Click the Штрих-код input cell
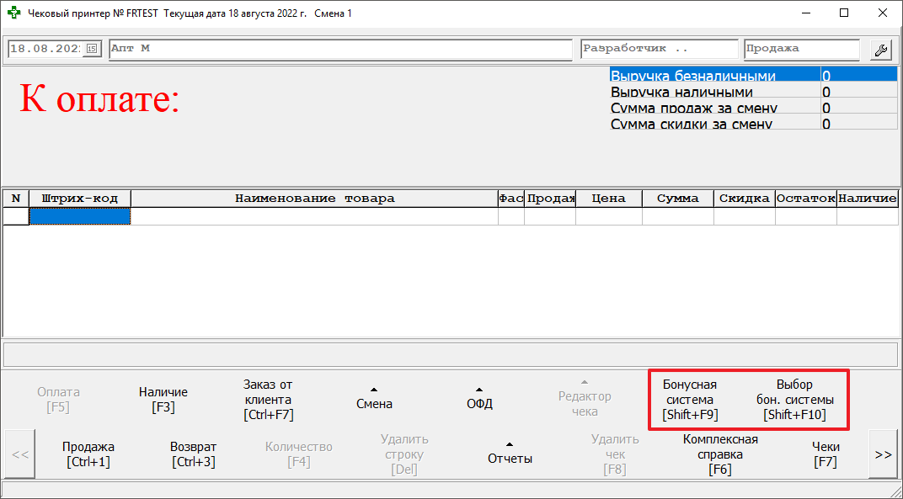Image resolution: width=903 pixels, height=499 pixels. click(x=80, y=216)
